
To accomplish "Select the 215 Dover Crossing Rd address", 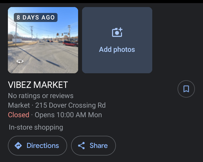I will (x=70, y=105).
